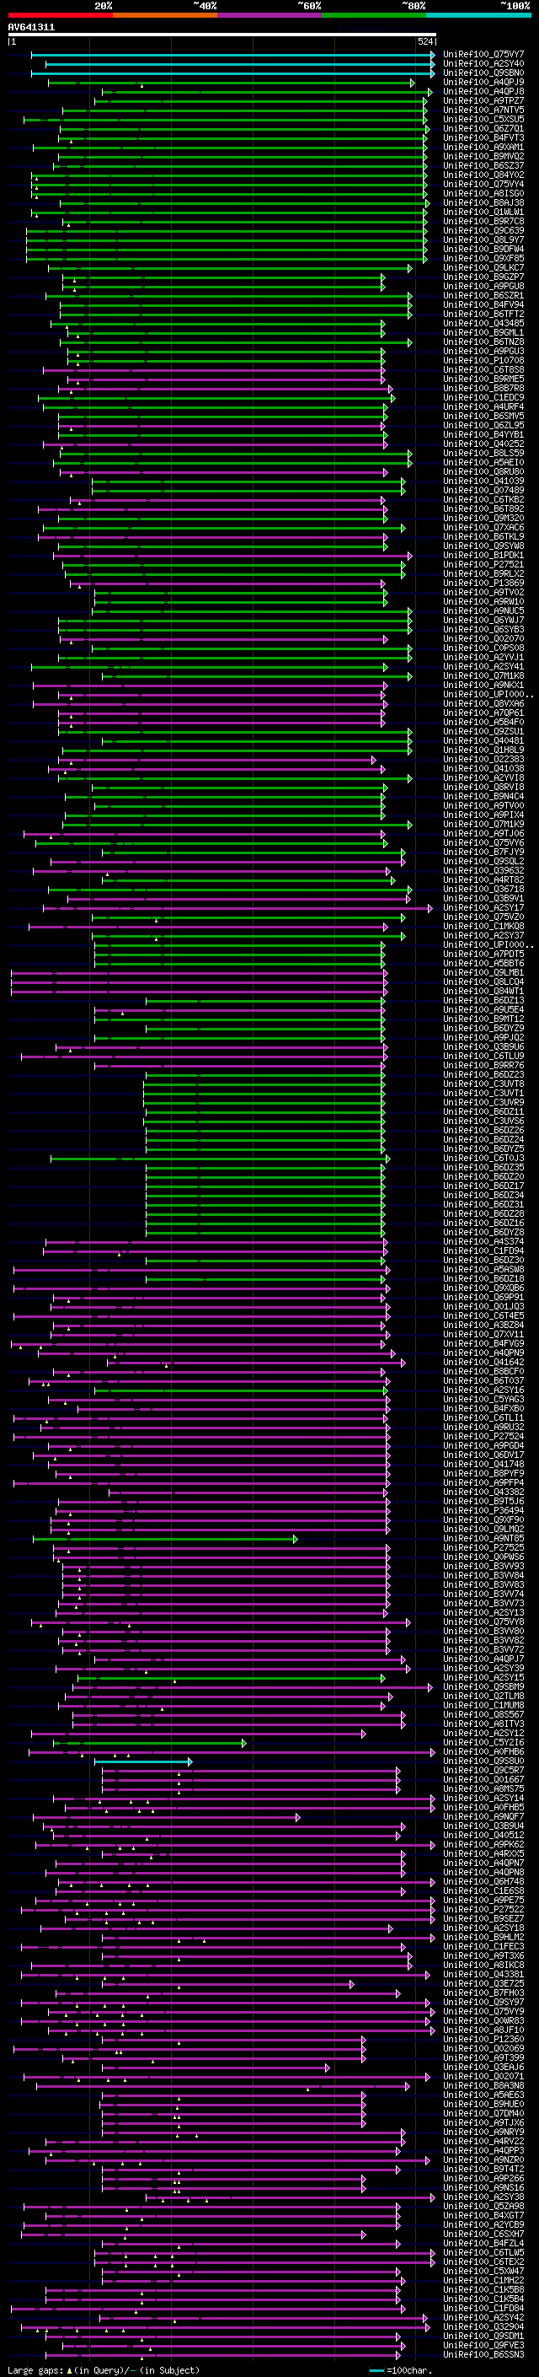
Task: Open UniRef100_Q9XQB6 hit
Action: point(483,1288)
